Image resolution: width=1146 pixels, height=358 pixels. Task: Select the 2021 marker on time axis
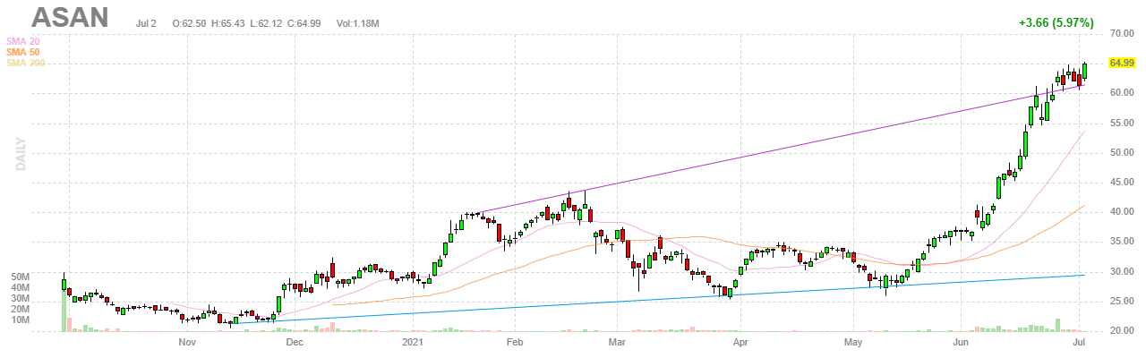(x=413, y=342)
